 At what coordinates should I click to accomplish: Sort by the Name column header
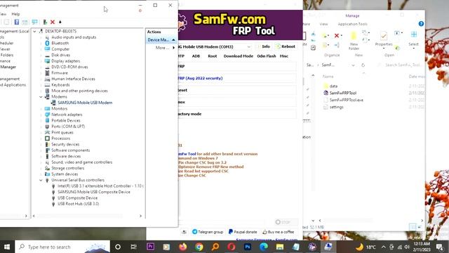click(x=328, y=77)
